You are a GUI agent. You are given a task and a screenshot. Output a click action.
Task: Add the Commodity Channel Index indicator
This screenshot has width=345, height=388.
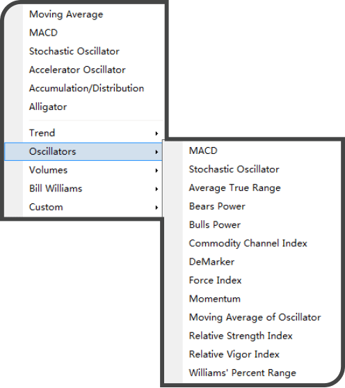click(x=248, y=244)
